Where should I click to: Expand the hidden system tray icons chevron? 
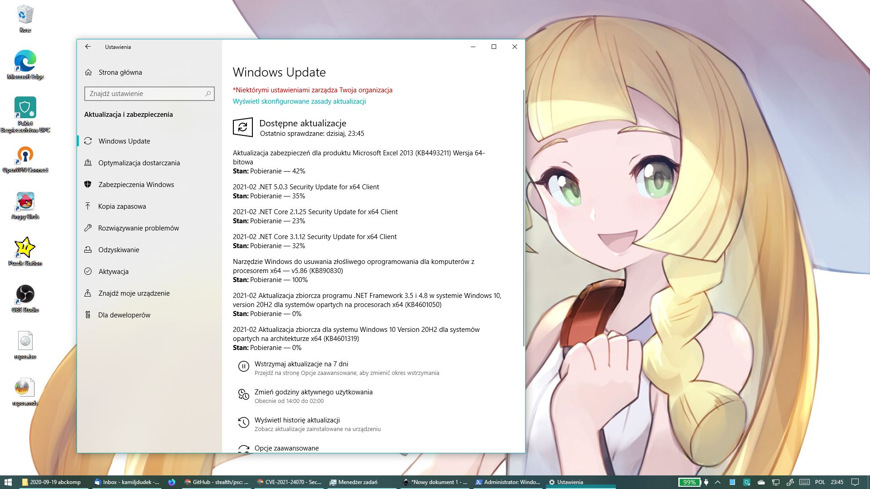pos(718,482)
